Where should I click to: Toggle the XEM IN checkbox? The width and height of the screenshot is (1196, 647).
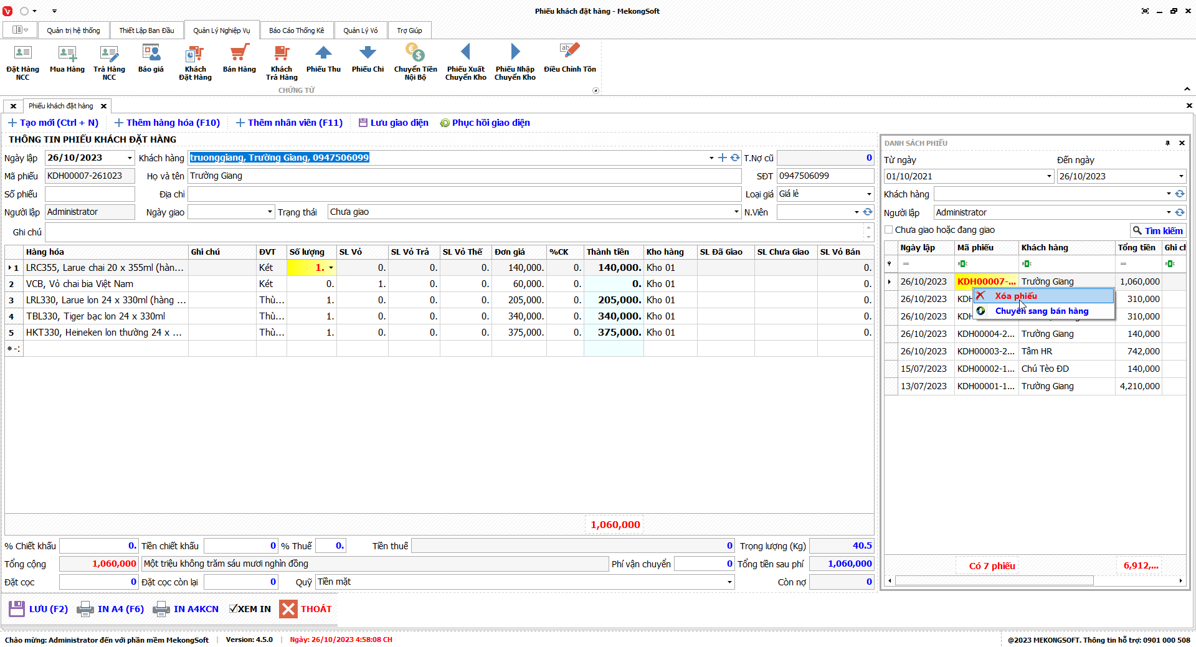point(233,609)
